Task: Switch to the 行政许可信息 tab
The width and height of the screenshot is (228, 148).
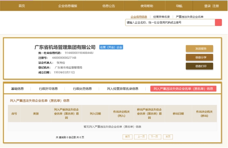Action: pyautogui.click(x=48, y=89)
